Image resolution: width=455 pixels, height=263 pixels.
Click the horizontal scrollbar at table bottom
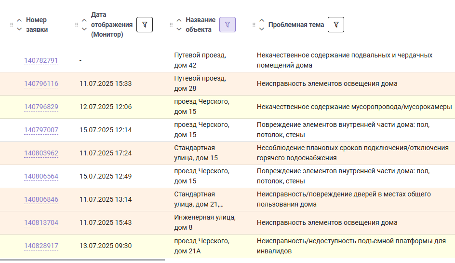coord(82,260)
